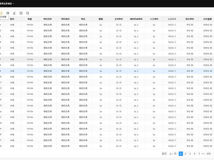Image resolution: width=214 pixels, height=160 pixels.
Task: Select page 1 in the pagination
Action: (181, 154)
